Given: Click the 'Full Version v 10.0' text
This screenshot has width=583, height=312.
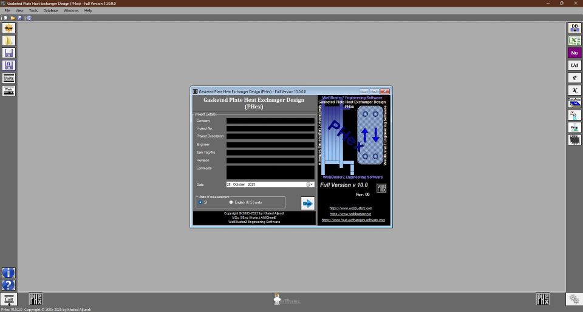Looking at the screenshot, I should tap(344, 185).
